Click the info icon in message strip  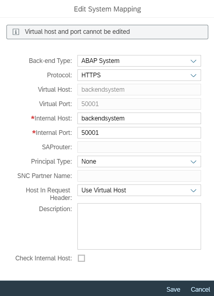coord(16,32)
